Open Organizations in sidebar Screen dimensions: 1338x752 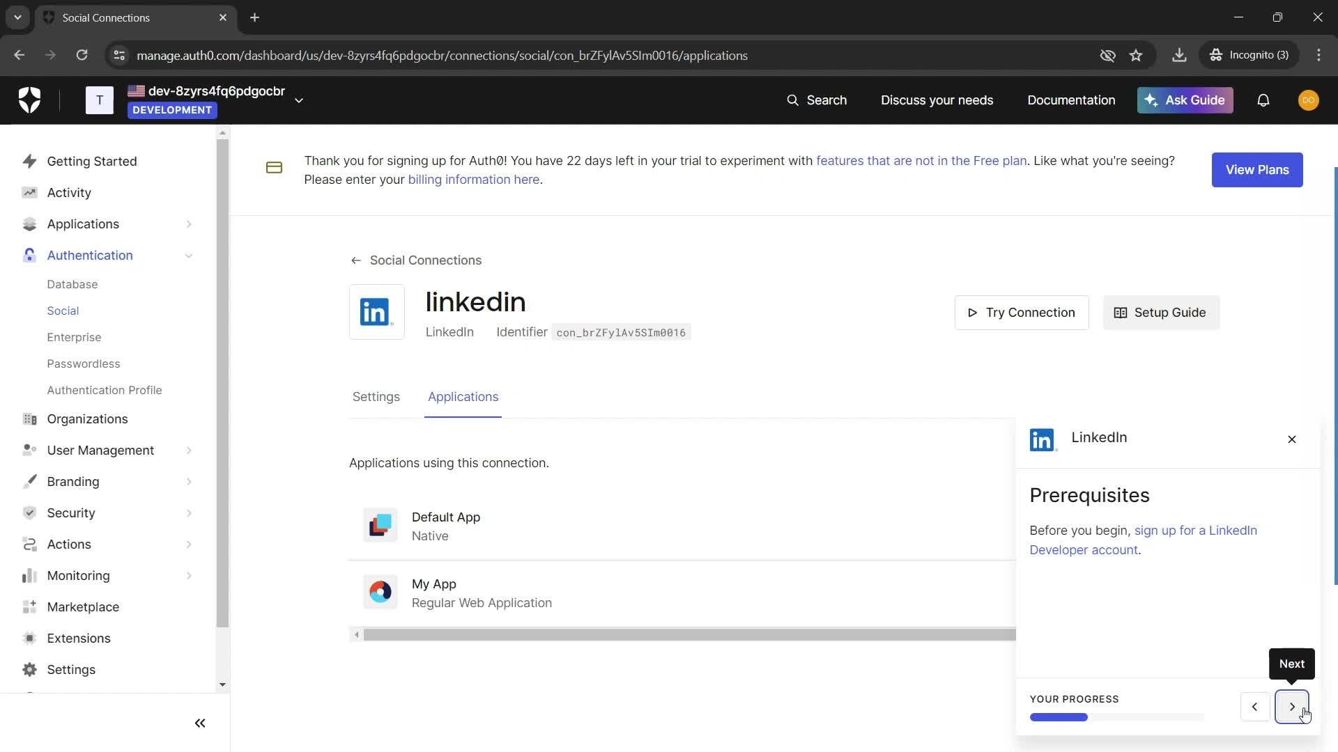[87, 419]
